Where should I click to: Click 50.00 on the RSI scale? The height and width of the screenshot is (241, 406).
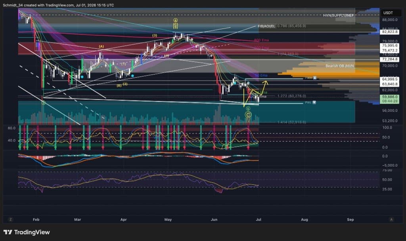387,179
